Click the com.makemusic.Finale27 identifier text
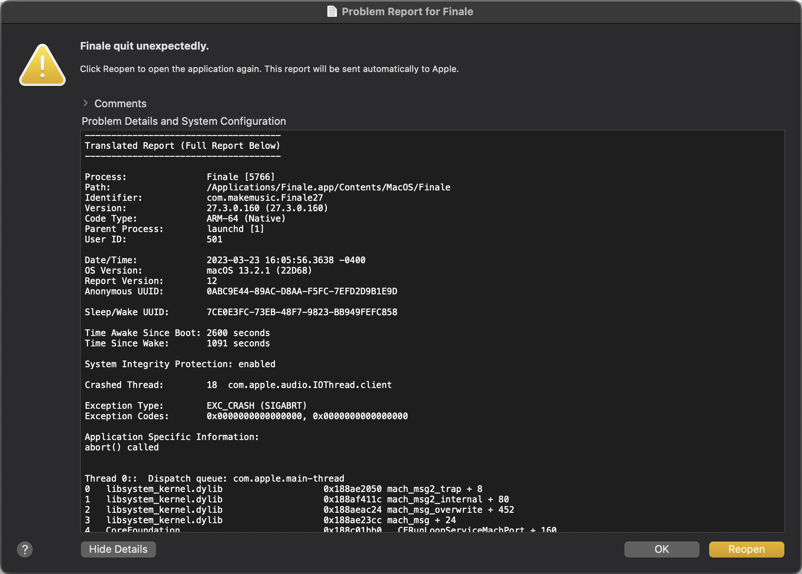The image size is (802, 574). click(x=265, y=198)
